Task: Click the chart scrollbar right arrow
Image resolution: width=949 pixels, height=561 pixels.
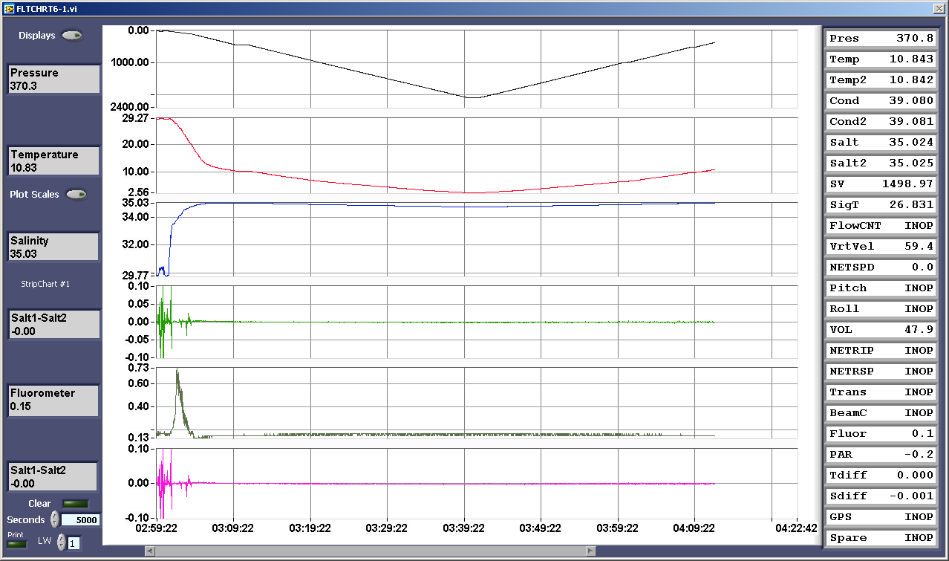Action: tap(591, 551)
